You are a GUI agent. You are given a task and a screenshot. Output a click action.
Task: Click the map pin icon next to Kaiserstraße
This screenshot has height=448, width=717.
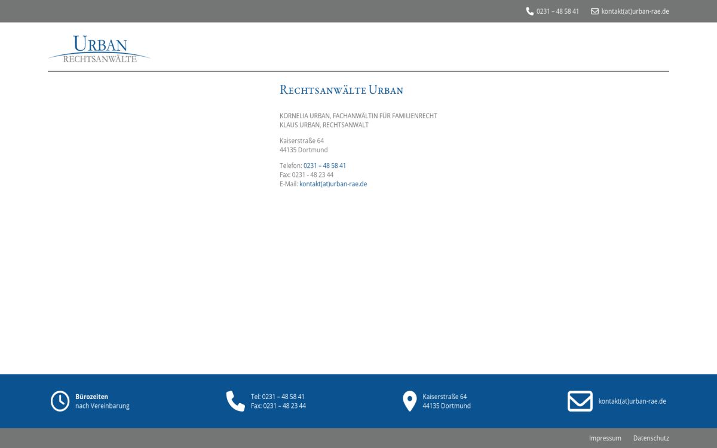(409, 401)
